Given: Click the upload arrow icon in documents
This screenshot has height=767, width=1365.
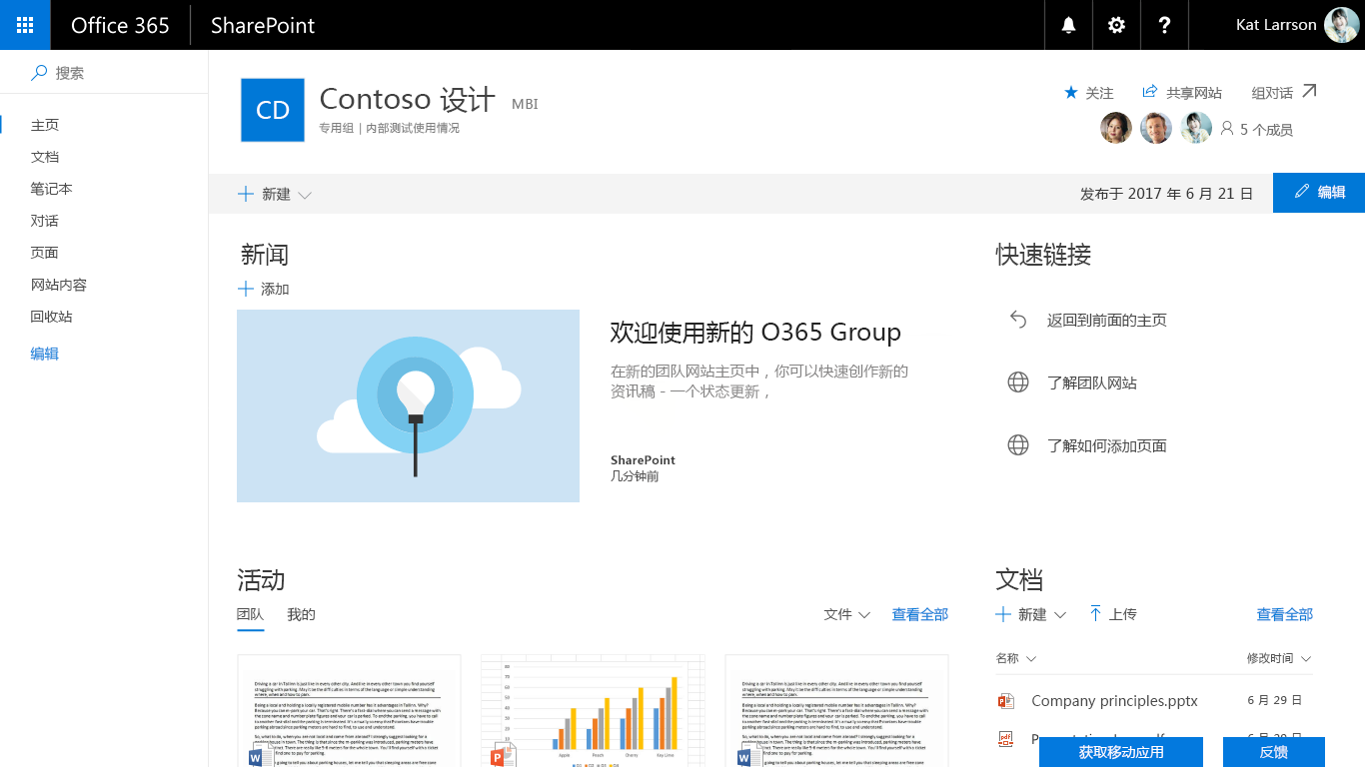Looking at the screenshot, I should [x=1095, y=613].
